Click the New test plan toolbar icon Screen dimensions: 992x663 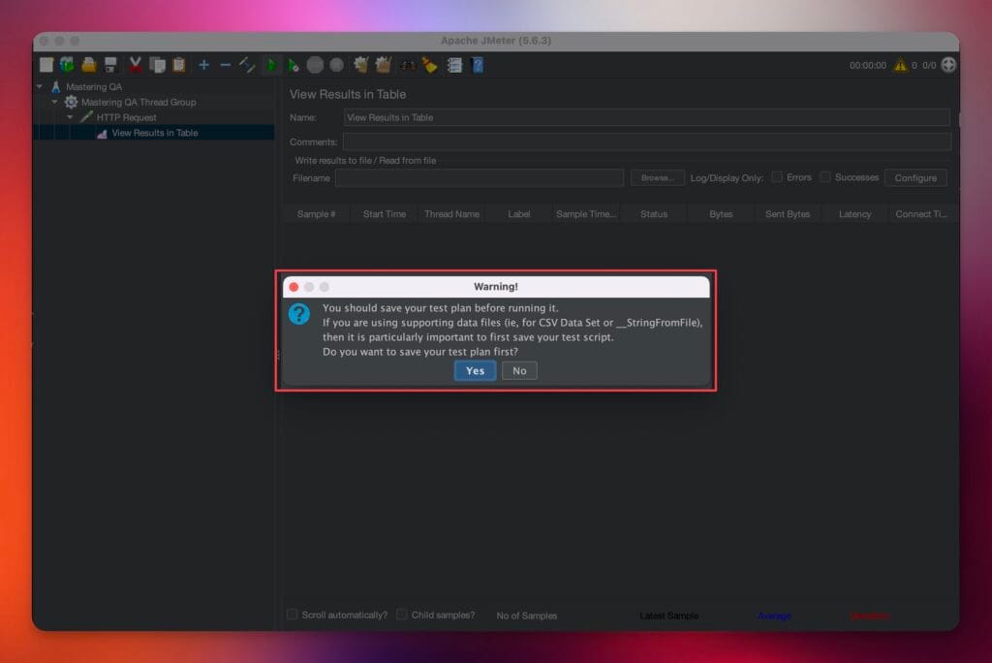[x=46, y=65]
